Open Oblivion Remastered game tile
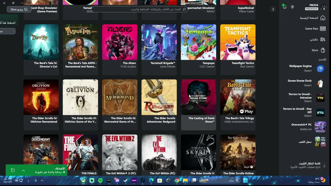This screenshot has height=186, width=331. pos(41,104)
